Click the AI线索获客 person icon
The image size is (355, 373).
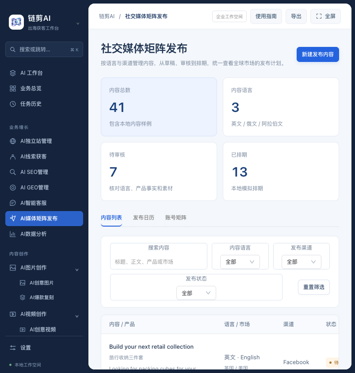tap(13, 157)
